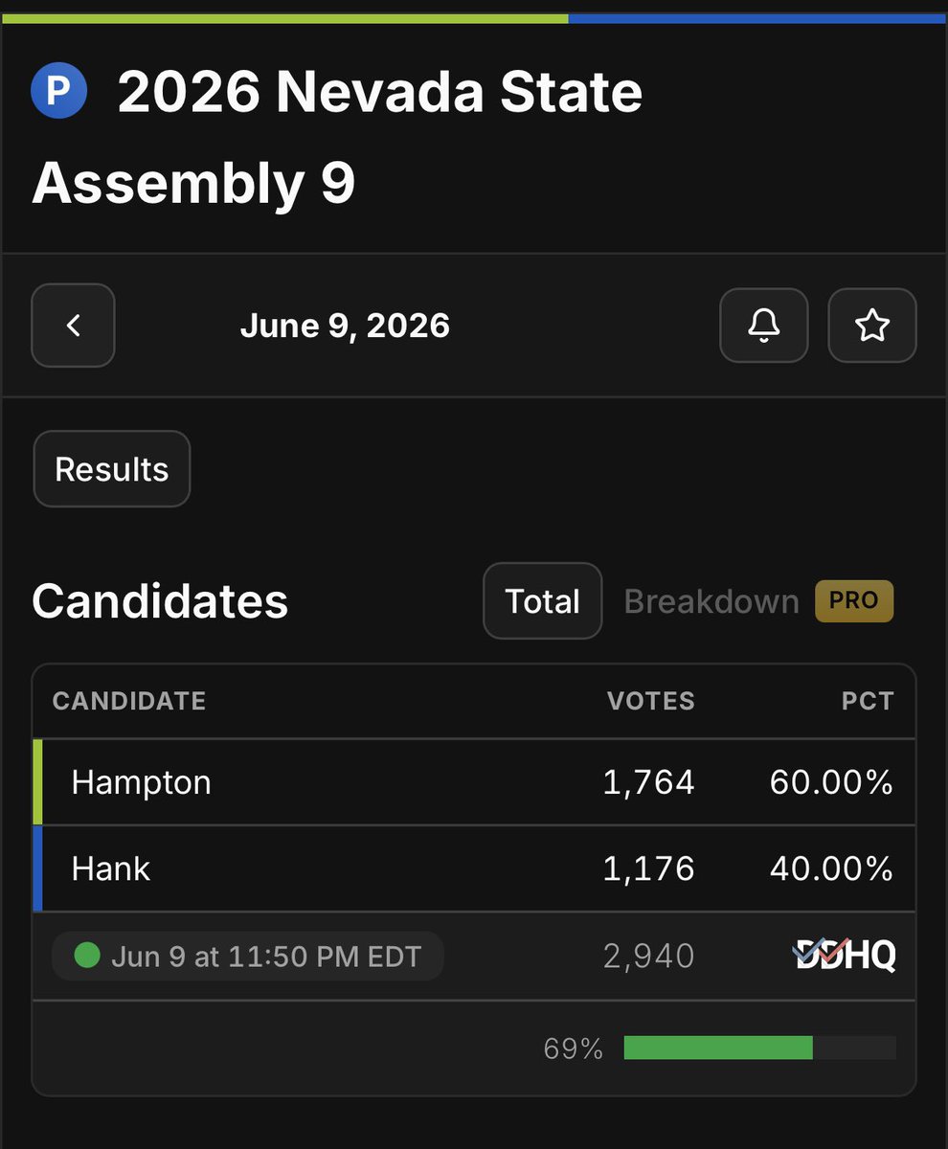Image resolution: width=948 pixels, height=1149 pixels.
Task: Click the green live status dot
Action: 87,955
